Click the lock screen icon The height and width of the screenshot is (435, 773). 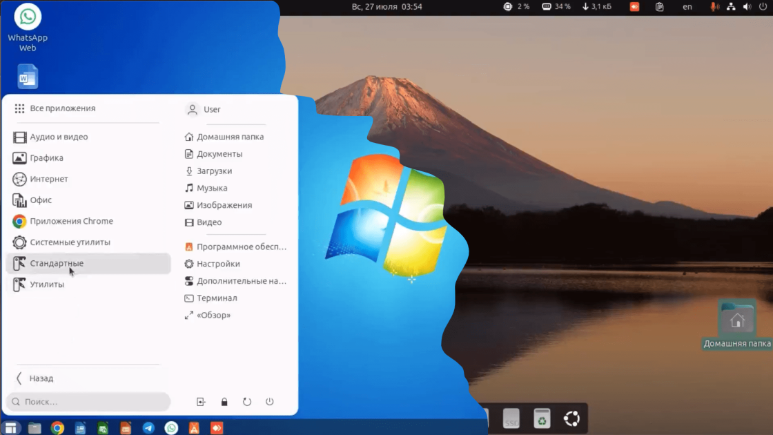[224, 401]
